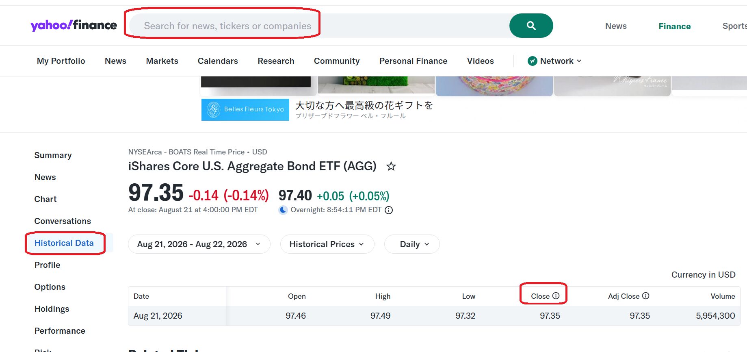The image size is (747, 352).
Task: Click the green search magnifier button
Action: [x=531, y=26]
